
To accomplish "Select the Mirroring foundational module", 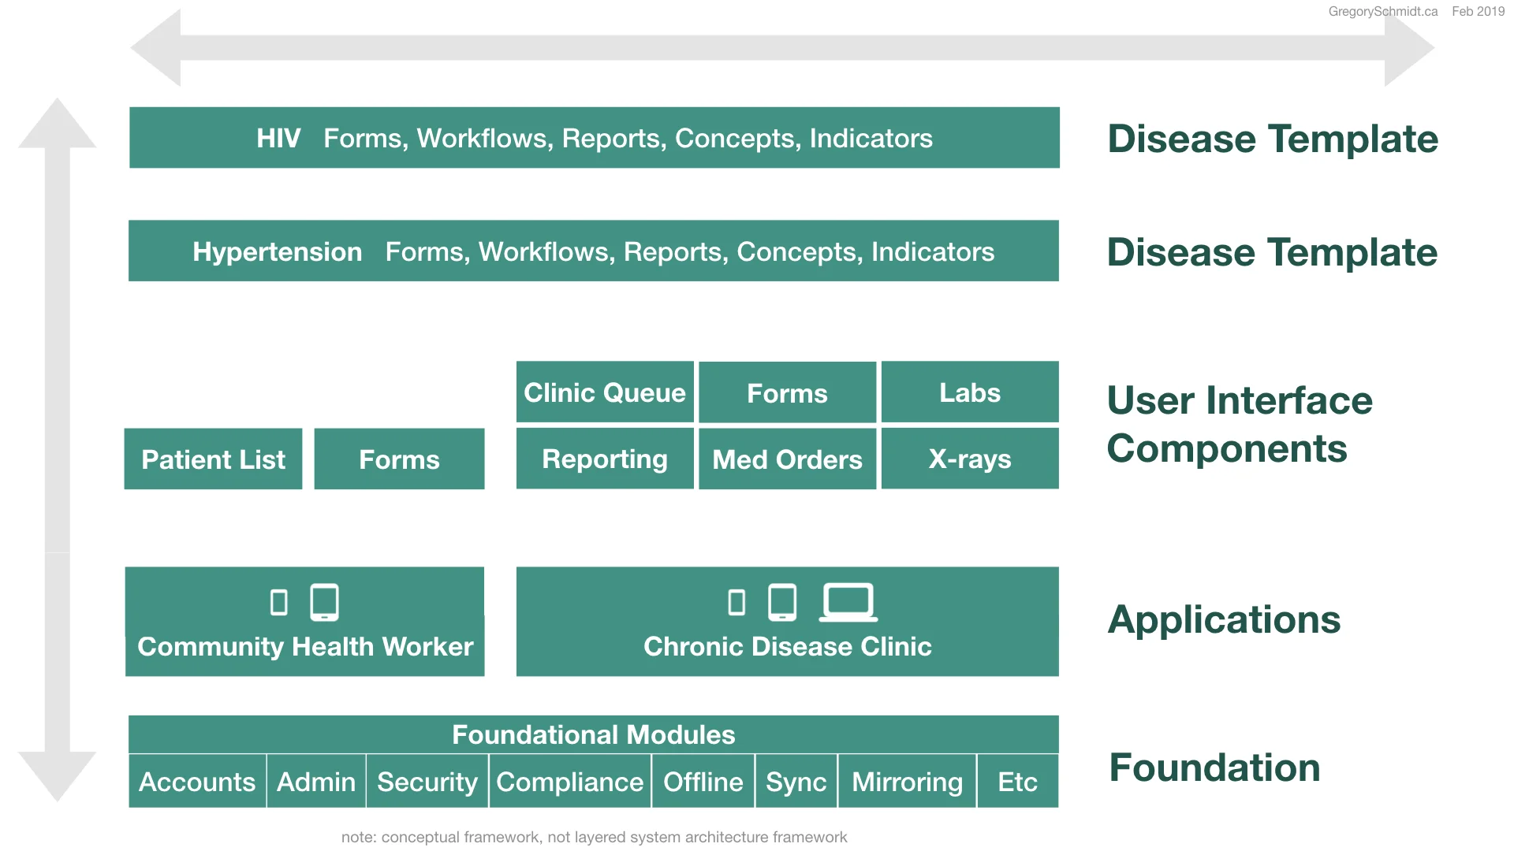I will [x=907, y=782].
